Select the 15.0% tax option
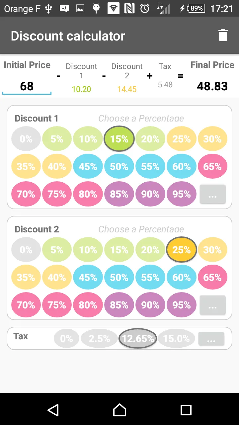 [x=176, y=338]
